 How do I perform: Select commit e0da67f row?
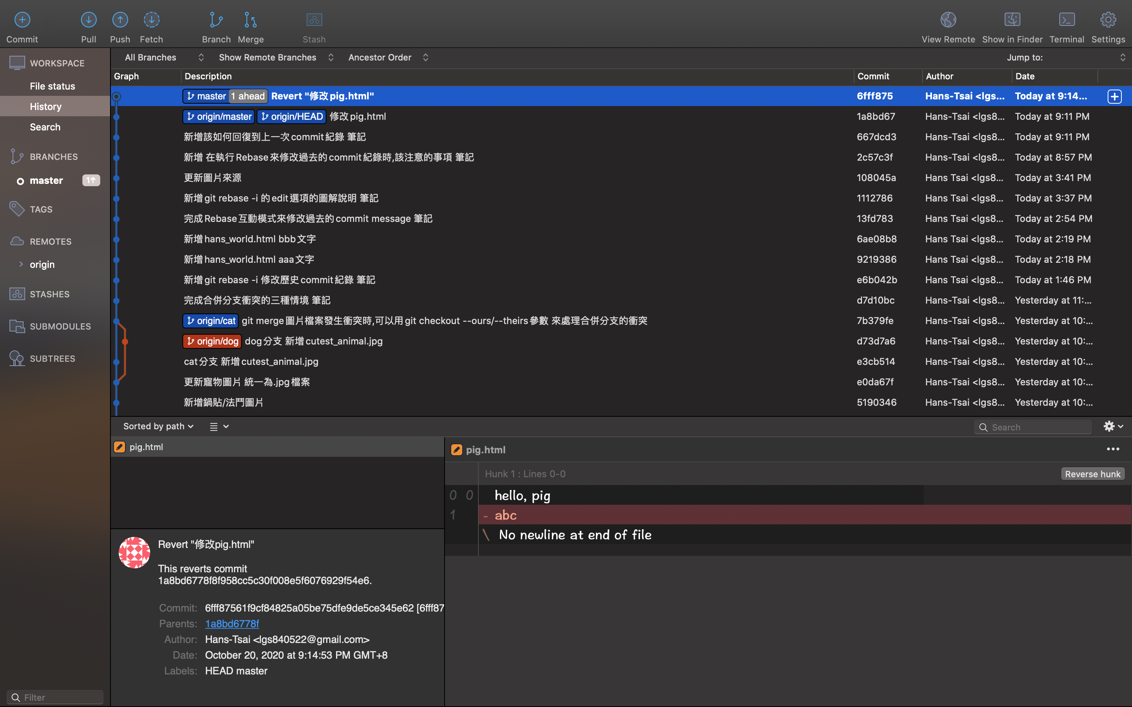pyautogui.click(x=621, y=382)
